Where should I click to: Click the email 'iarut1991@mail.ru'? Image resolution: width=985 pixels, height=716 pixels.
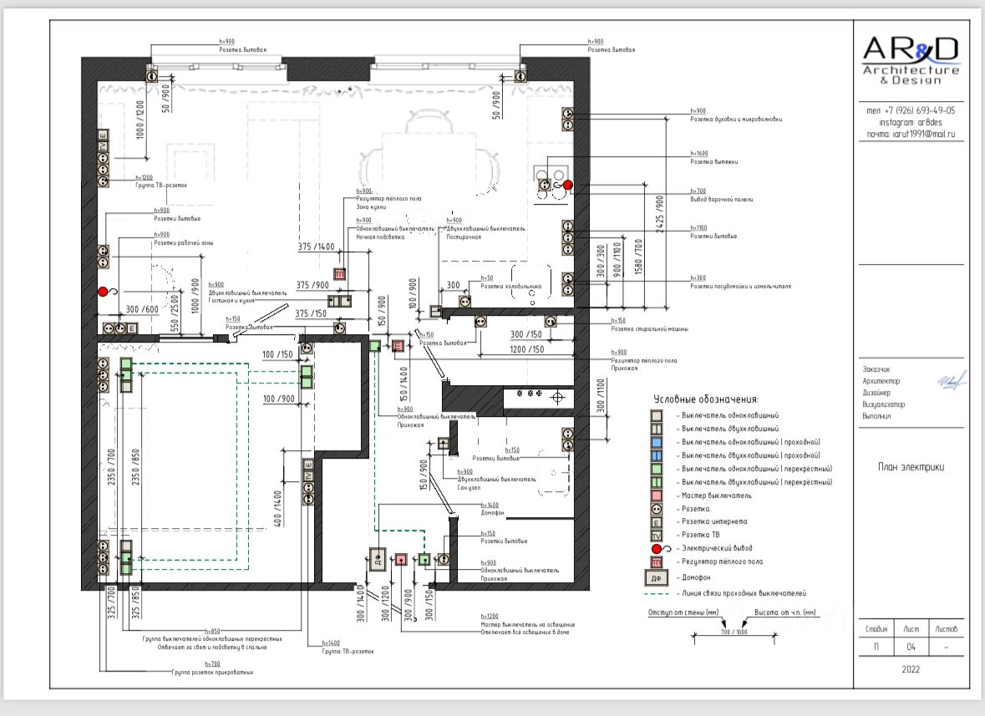(923, 134)
